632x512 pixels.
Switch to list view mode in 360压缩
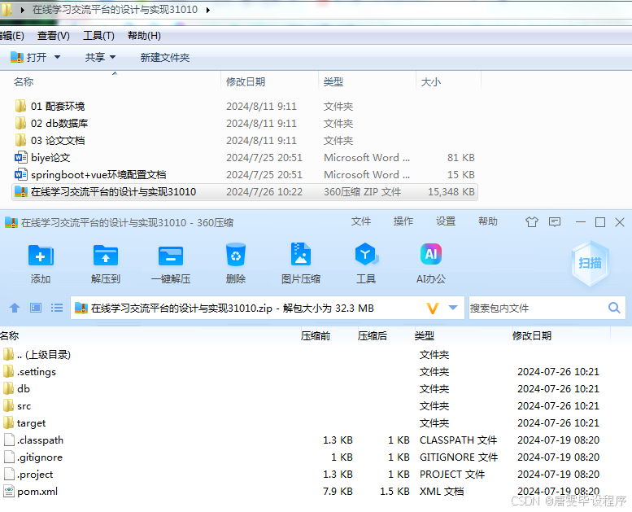[x=57, y=308]
